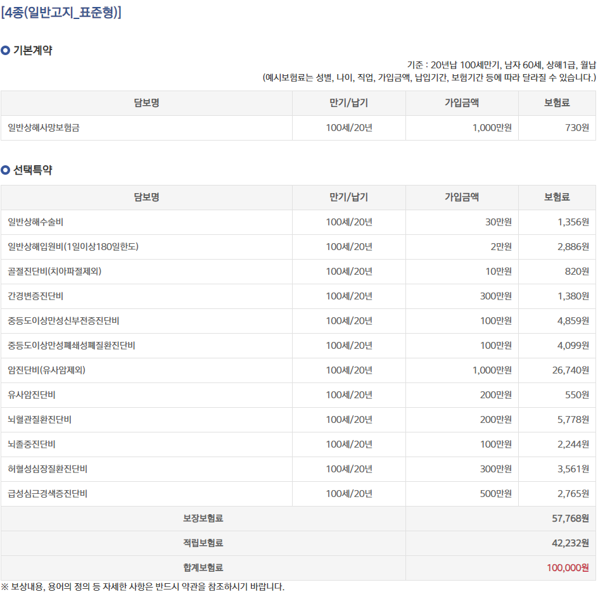Click the 26,740원 premium value
Screen dimensions: 598x599
(x=571, y=370)
